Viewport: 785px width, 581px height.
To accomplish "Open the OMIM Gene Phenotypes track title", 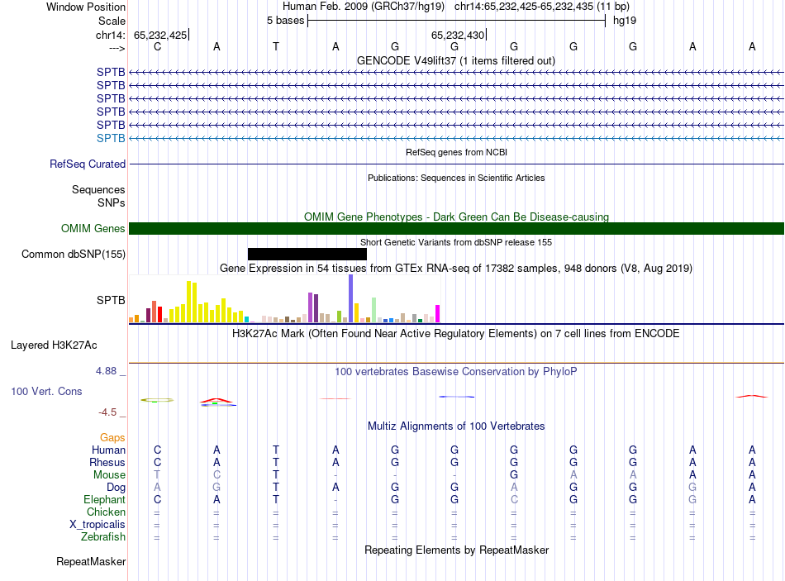I will 456,217.
